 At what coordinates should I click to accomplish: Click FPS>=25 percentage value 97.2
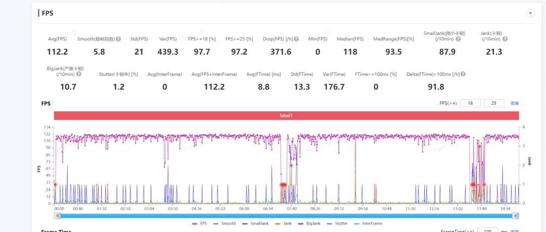(x=239, y=52)
